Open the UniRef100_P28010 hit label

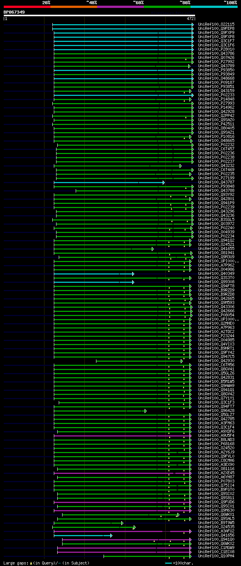216,49
